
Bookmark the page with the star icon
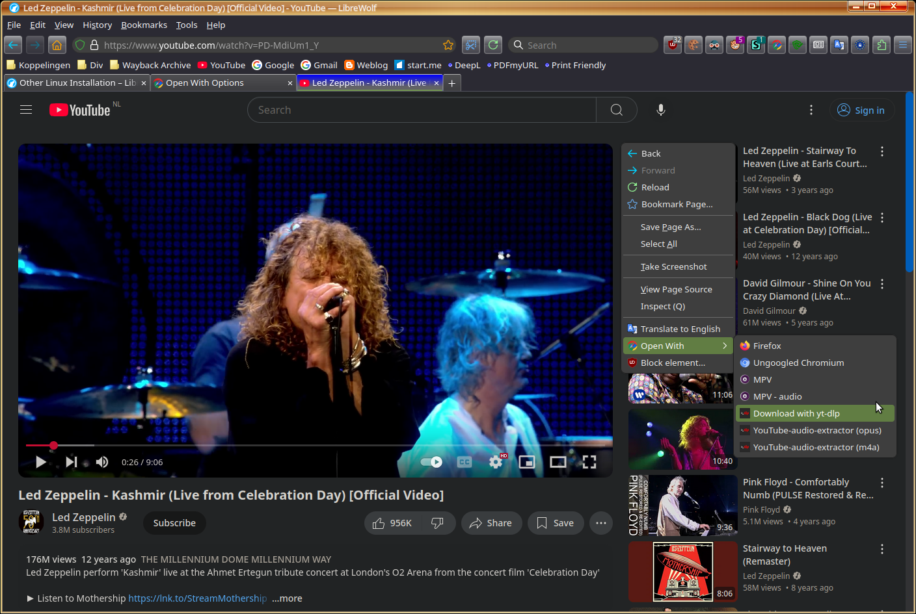click(448, 45)
